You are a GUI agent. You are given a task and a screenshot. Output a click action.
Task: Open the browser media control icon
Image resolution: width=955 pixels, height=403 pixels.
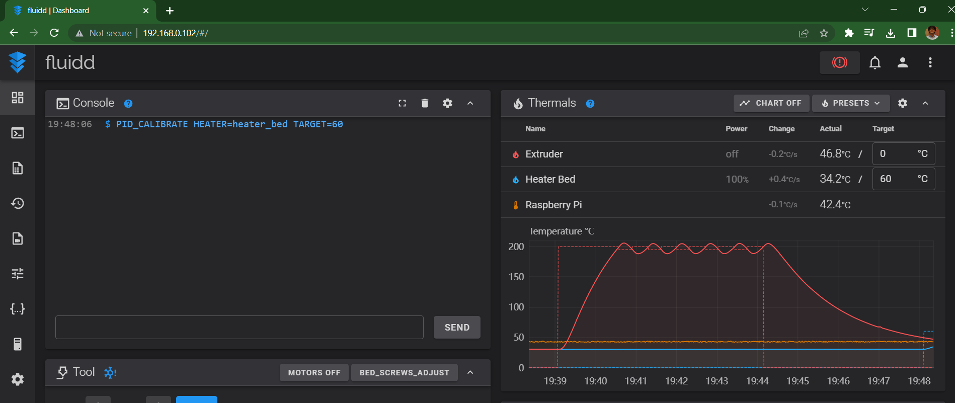(x=869, y=33)
